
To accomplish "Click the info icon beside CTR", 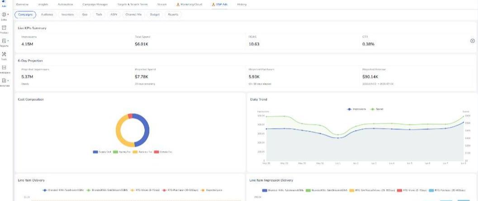I will (473, 41).
